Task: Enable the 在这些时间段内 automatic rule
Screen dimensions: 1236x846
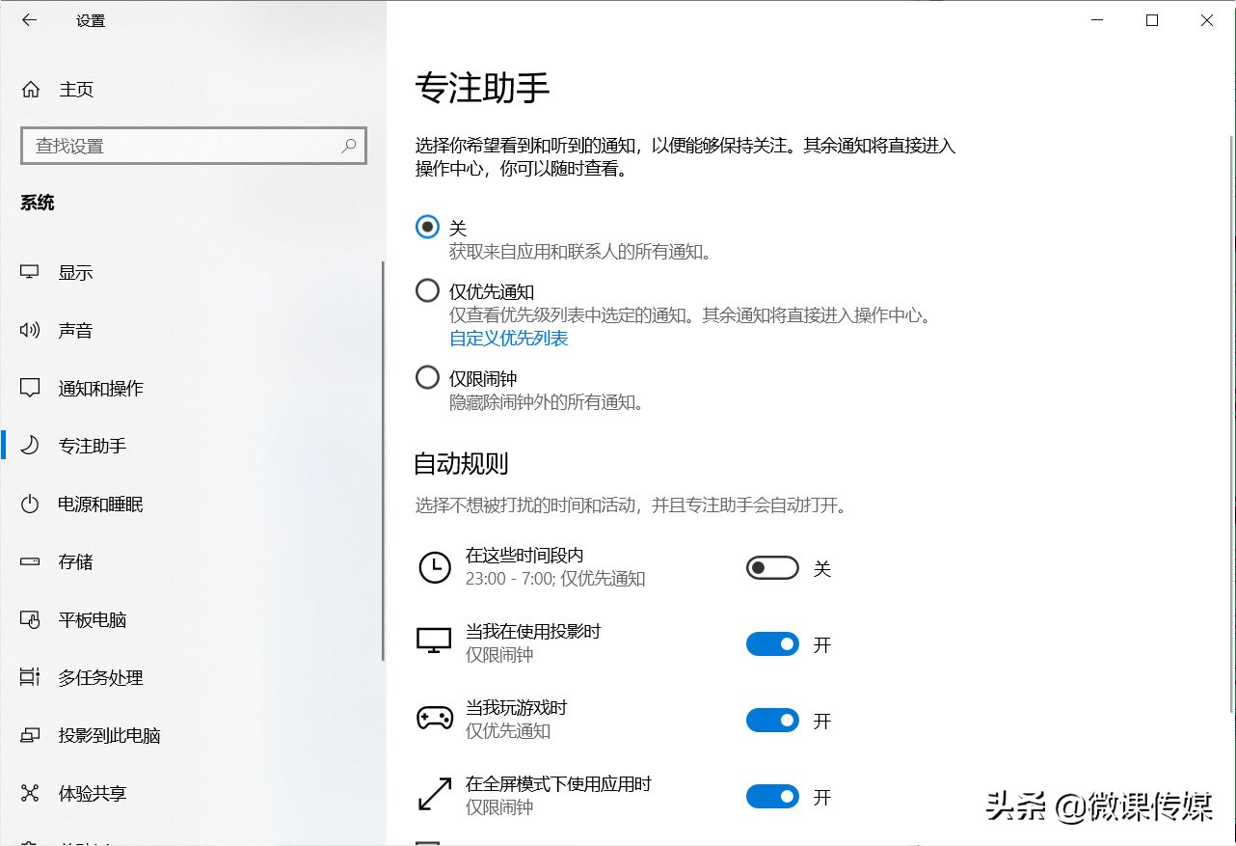Action: (771, 568)
